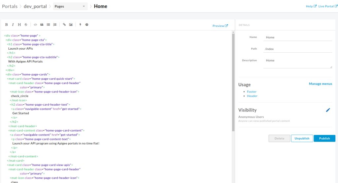Insert a block quote
The height and width of the screenshot is (183, 338).
(42, 25)
